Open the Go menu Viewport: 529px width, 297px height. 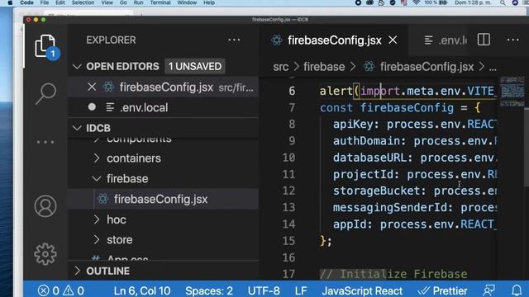coord(123,2)
